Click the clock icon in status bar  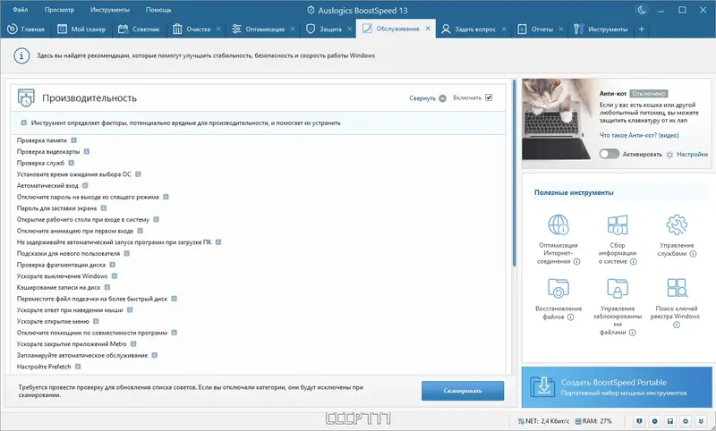pos(655,421)
